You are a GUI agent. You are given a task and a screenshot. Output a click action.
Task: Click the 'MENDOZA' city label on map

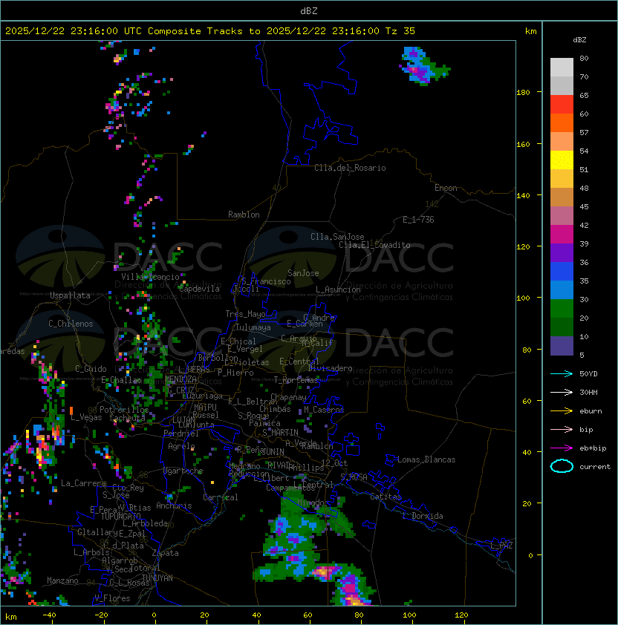click(180, 379)
